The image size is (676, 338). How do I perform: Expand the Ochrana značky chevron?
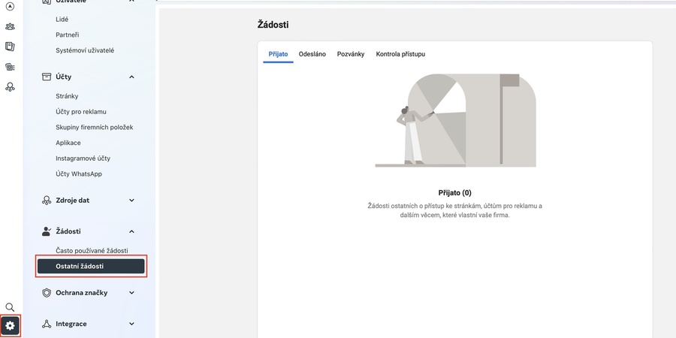click(131, 293)
